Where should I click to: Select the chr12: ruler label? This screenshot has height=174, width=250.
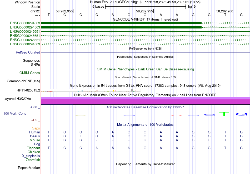(35, 11)
